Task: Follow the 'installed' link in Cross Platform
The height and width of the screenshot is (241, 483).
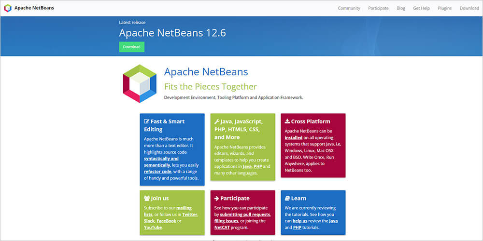Action: coord(294,138)
